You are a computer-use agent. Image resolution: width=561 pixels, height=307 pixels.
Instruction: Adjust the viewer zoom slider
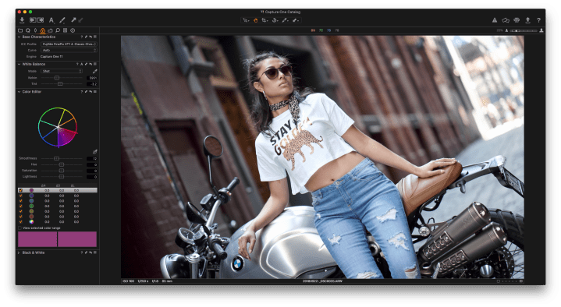tap(524, 30)
